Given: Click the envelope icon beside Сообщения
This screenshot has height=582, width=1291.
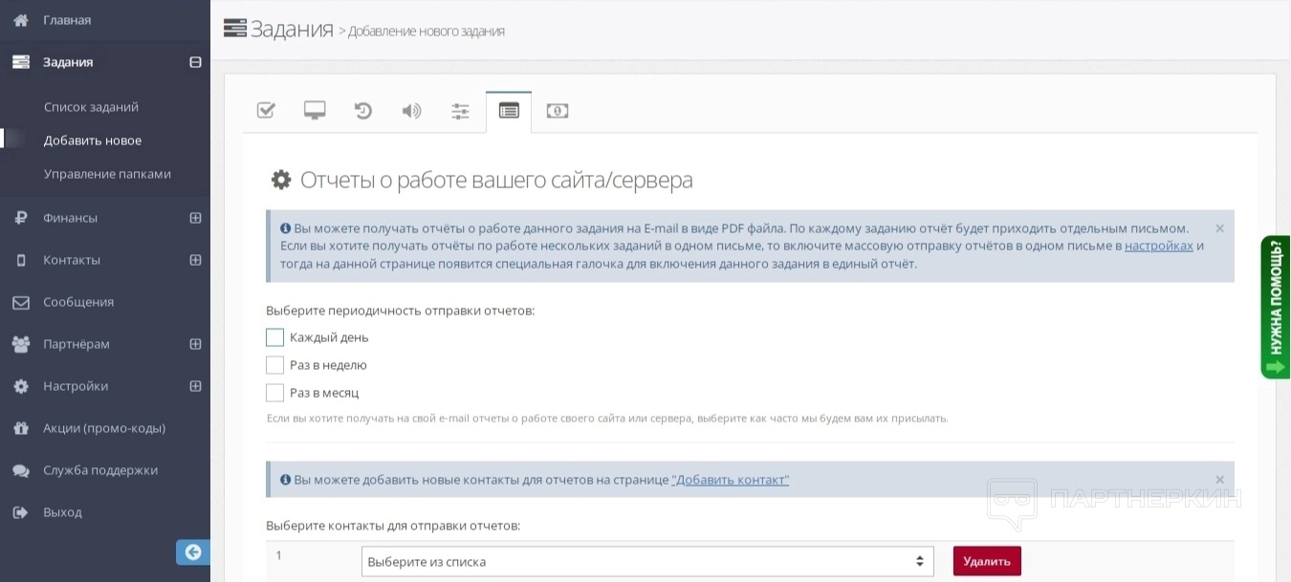Looking at the screenshot, I should [x=20, y=302].
